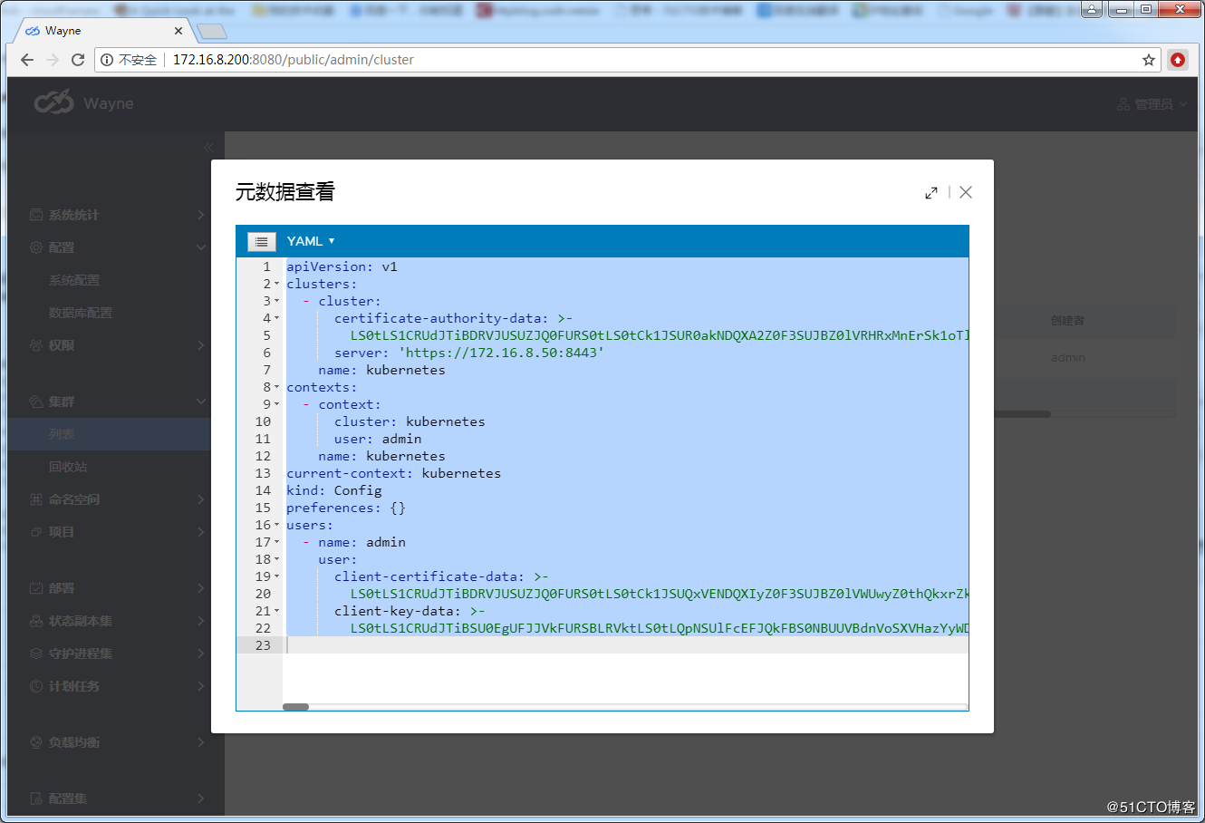Image resolution: width=1205 pixels, height=823 pixels.
Task: Click the site info icon in address bar
Action: tap(106, 60)
